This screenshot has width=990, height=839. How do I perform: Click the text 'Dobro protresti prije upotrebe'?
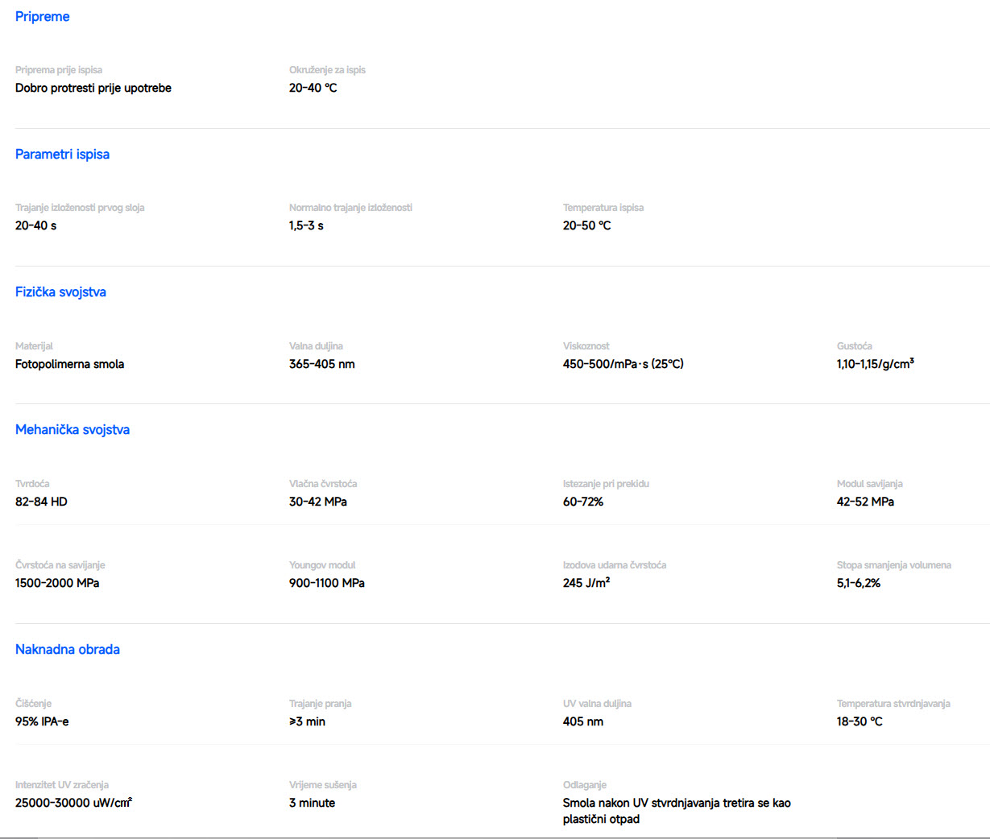coord(93,88)
